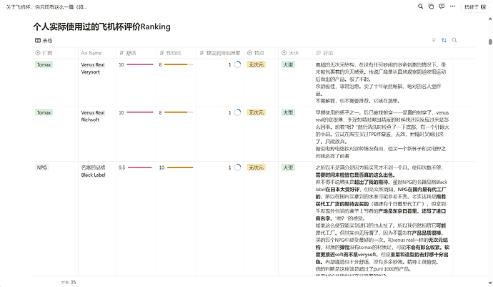493x287 pixels.
Task: Click the ring progress icon in the Black Label row
Action: [237, 167]
